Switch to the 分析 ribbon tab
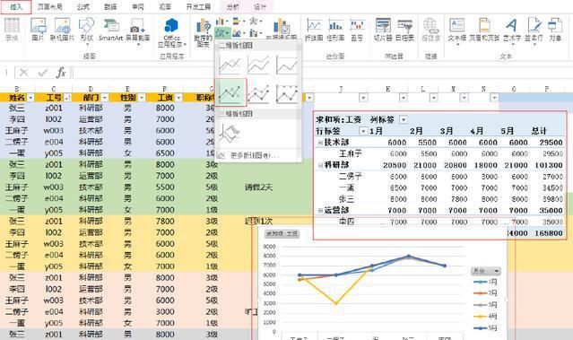 point(233,6)
